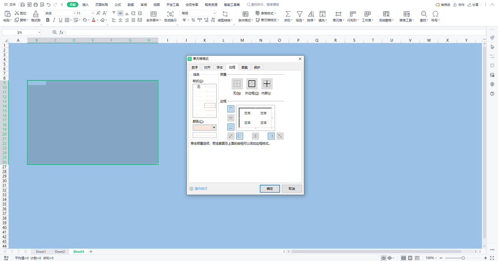
Task: Toggle the top border button
Action: pos(231,109)
